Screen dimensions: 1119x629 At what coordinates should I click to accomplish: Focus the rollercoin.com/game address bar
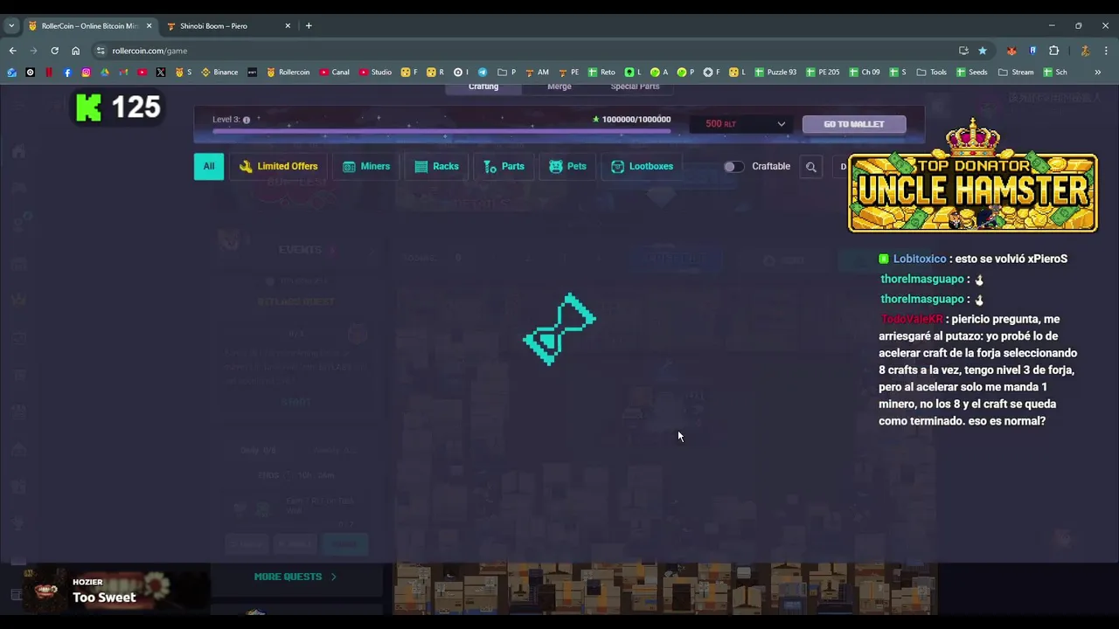point(525,51)
